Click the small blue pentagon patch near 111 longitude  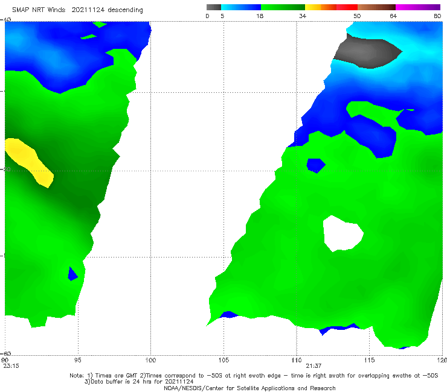pyautogui.click(x=316, y=165)
